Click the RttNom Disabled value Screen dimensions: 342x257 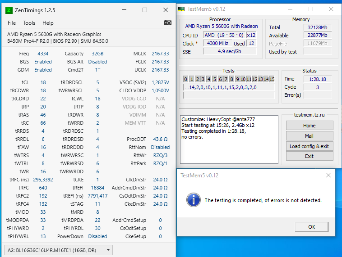[x=160, y=147]
